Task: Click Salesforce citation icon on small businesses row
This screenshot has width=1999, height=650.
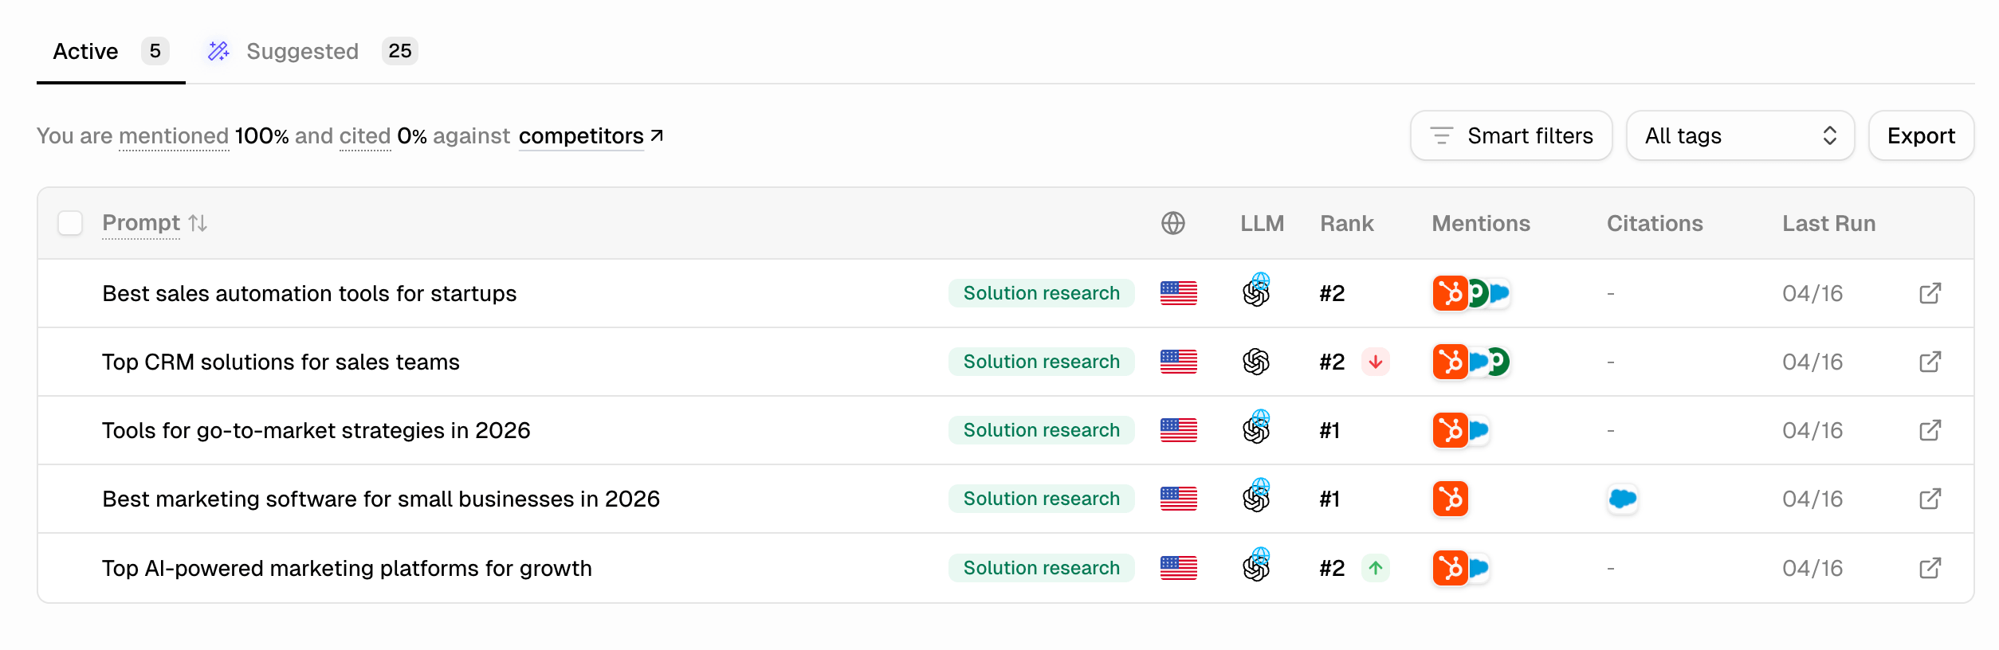Action: coord(1623,499)
